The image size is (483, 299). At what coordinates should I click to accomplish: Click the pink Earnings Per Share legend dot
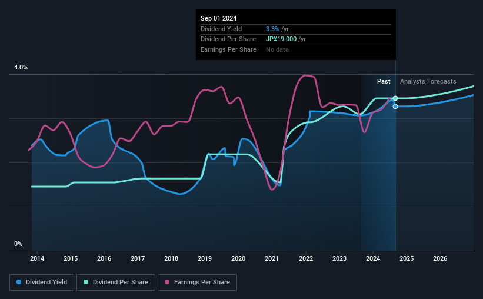[167, 282]
